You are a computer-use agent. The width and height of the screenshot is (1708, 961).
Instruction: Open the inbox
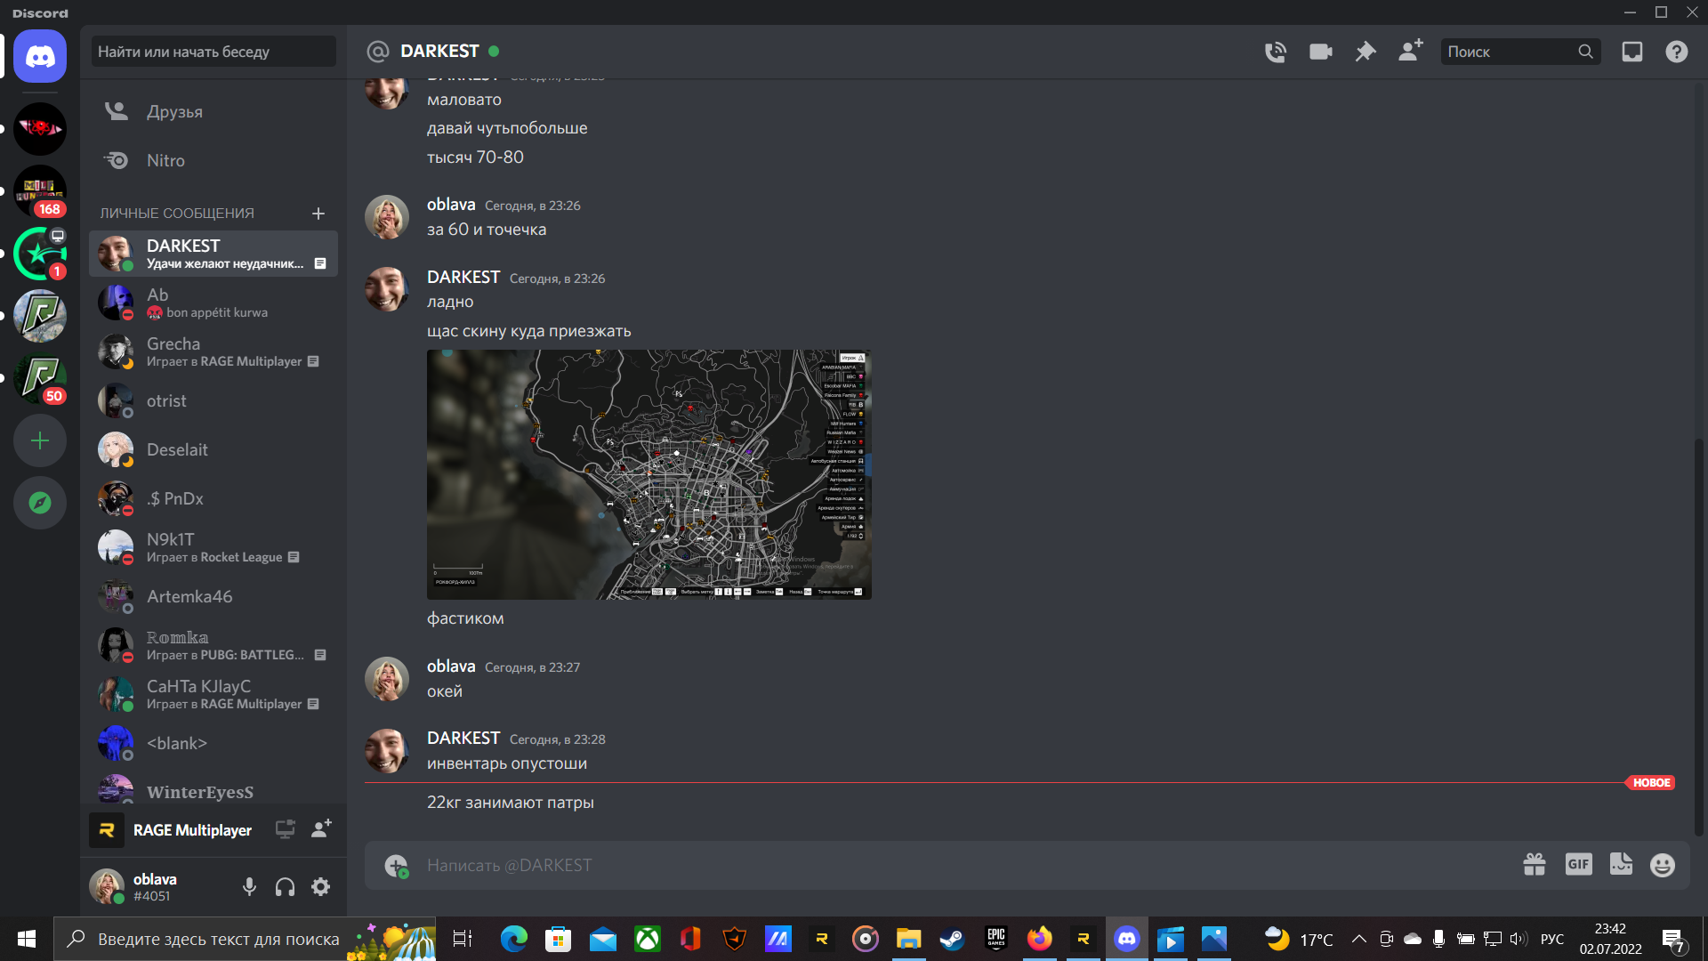pyautogui.click(x=1632, y=52)
